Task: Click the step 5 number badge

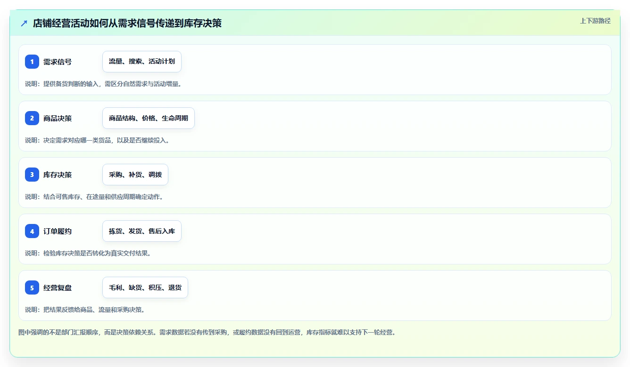Action: pyautogui.click(x=32, y=287)
